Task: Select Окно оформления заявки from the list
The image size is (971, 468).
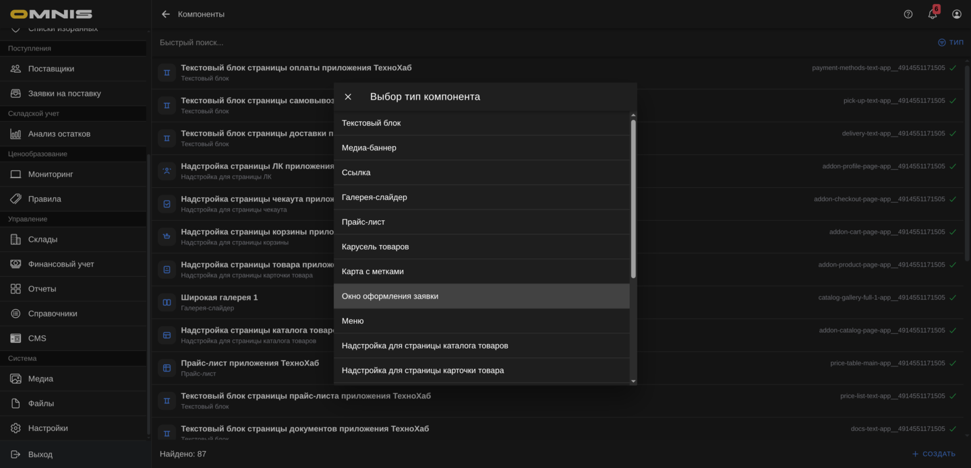Action: (x=390, y=296)
